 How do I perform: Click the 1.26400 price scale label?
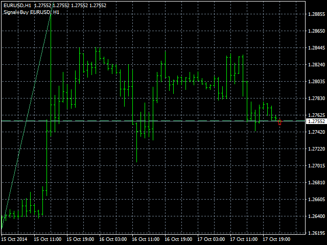pos(317,216)
